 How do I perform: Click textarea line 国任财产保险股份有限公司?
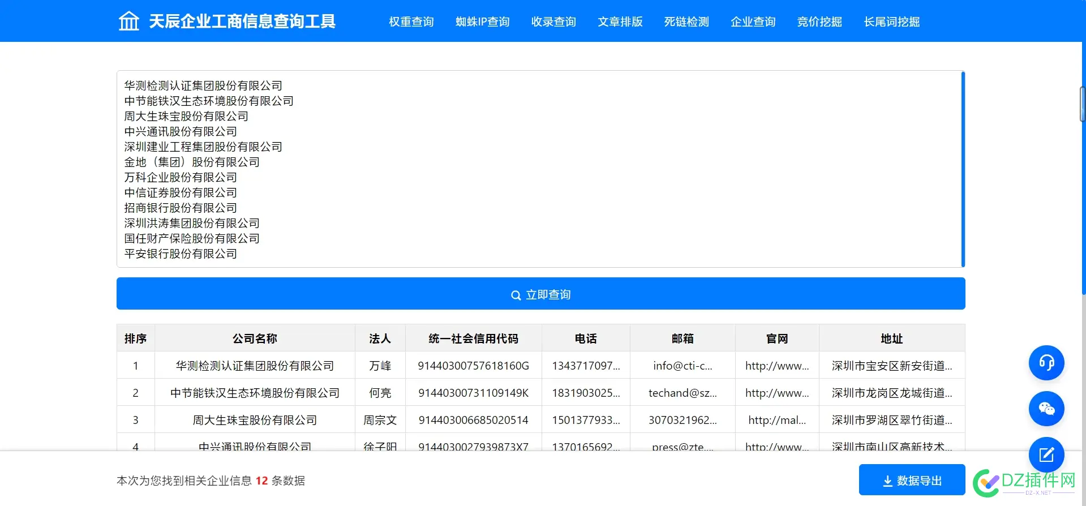click(192, 238)
